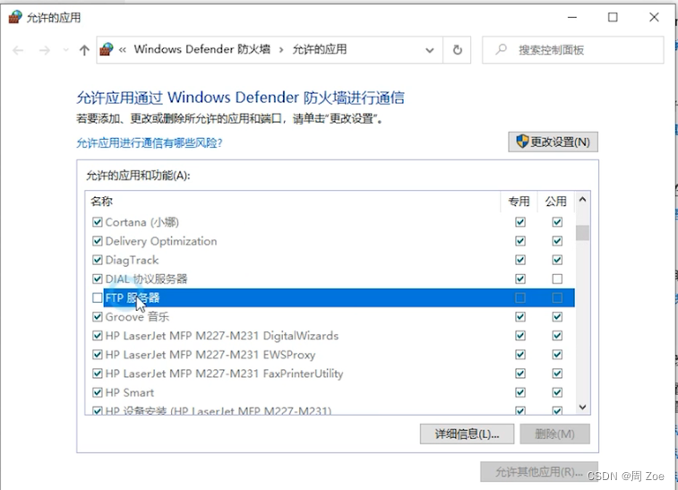Open the recent locations dropdown arrow

[x=65, y=50]
